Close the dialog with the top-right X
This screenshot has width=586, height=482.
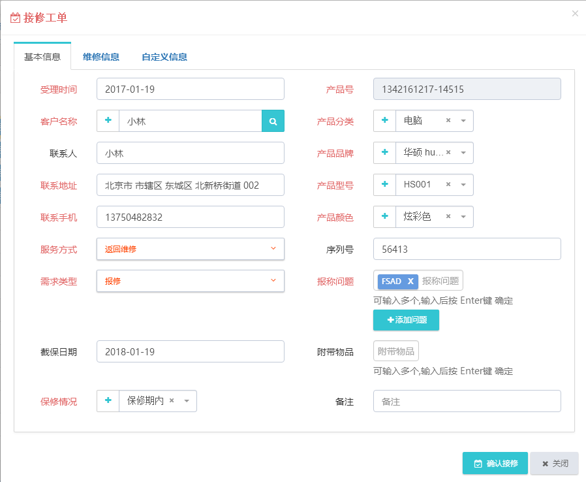point(575,14)
